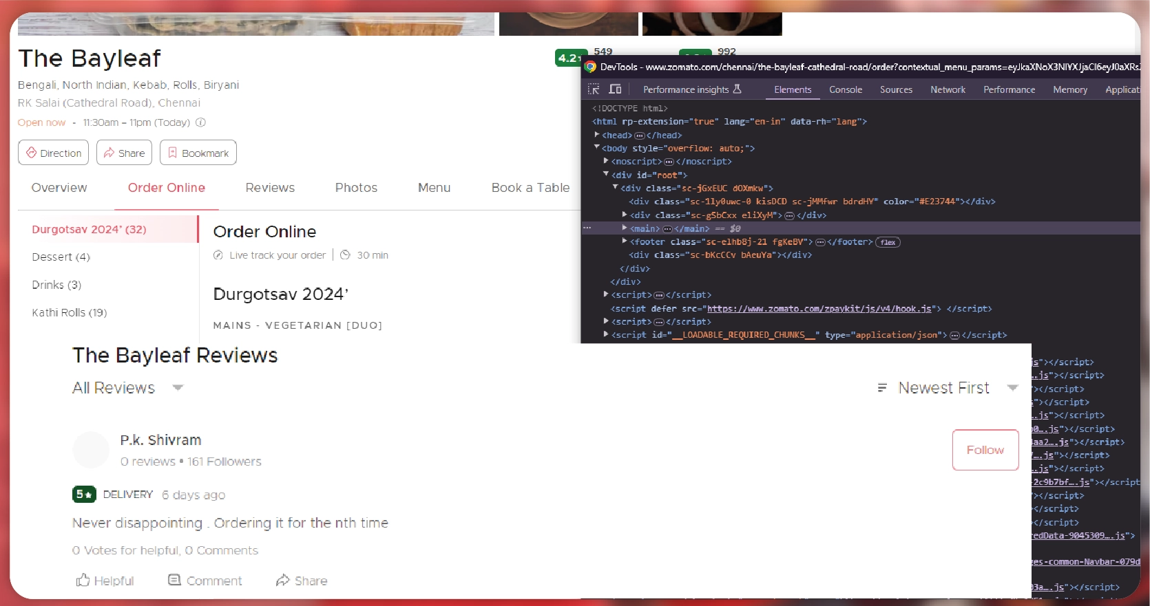Viewport: 1150px width, 606px height.
Task: Click the <!DOCTYPE html> line
Action: point(629,108)
